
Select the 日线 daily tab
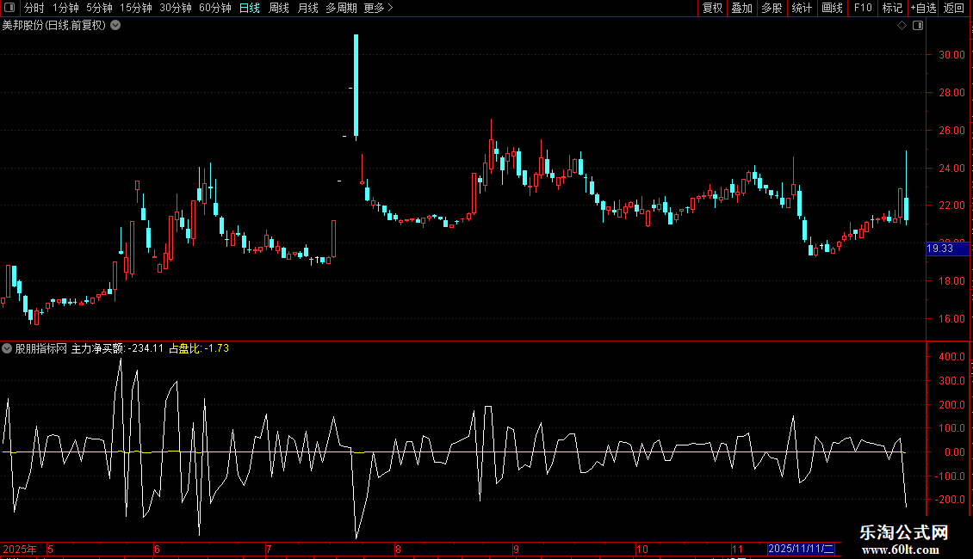click(x=250, y=8)
